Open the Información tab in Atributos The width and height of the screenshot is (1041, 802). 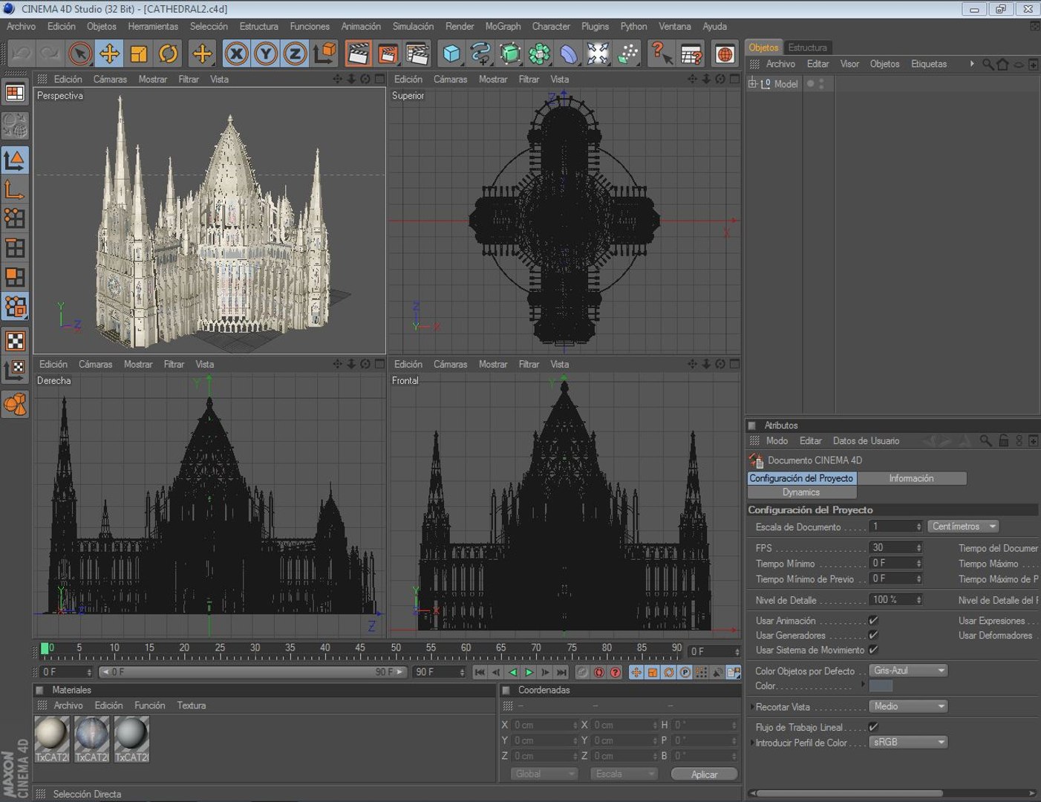click(x=911, y=478)
